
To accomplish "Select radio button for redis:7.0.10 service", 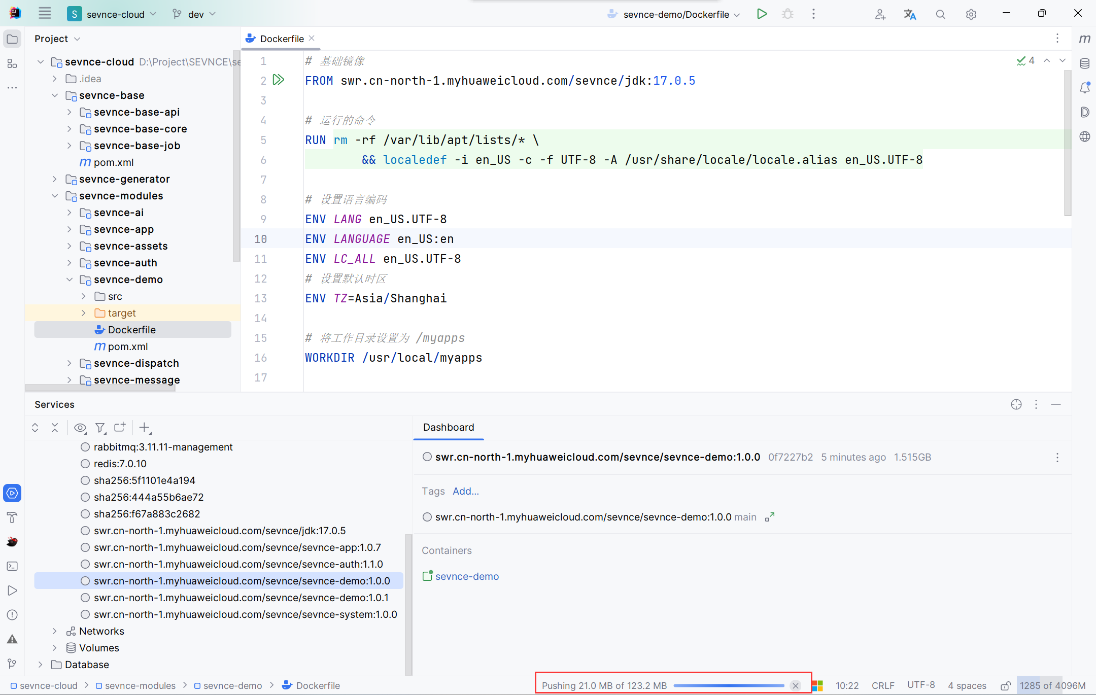I will click(x=85, y=463).
